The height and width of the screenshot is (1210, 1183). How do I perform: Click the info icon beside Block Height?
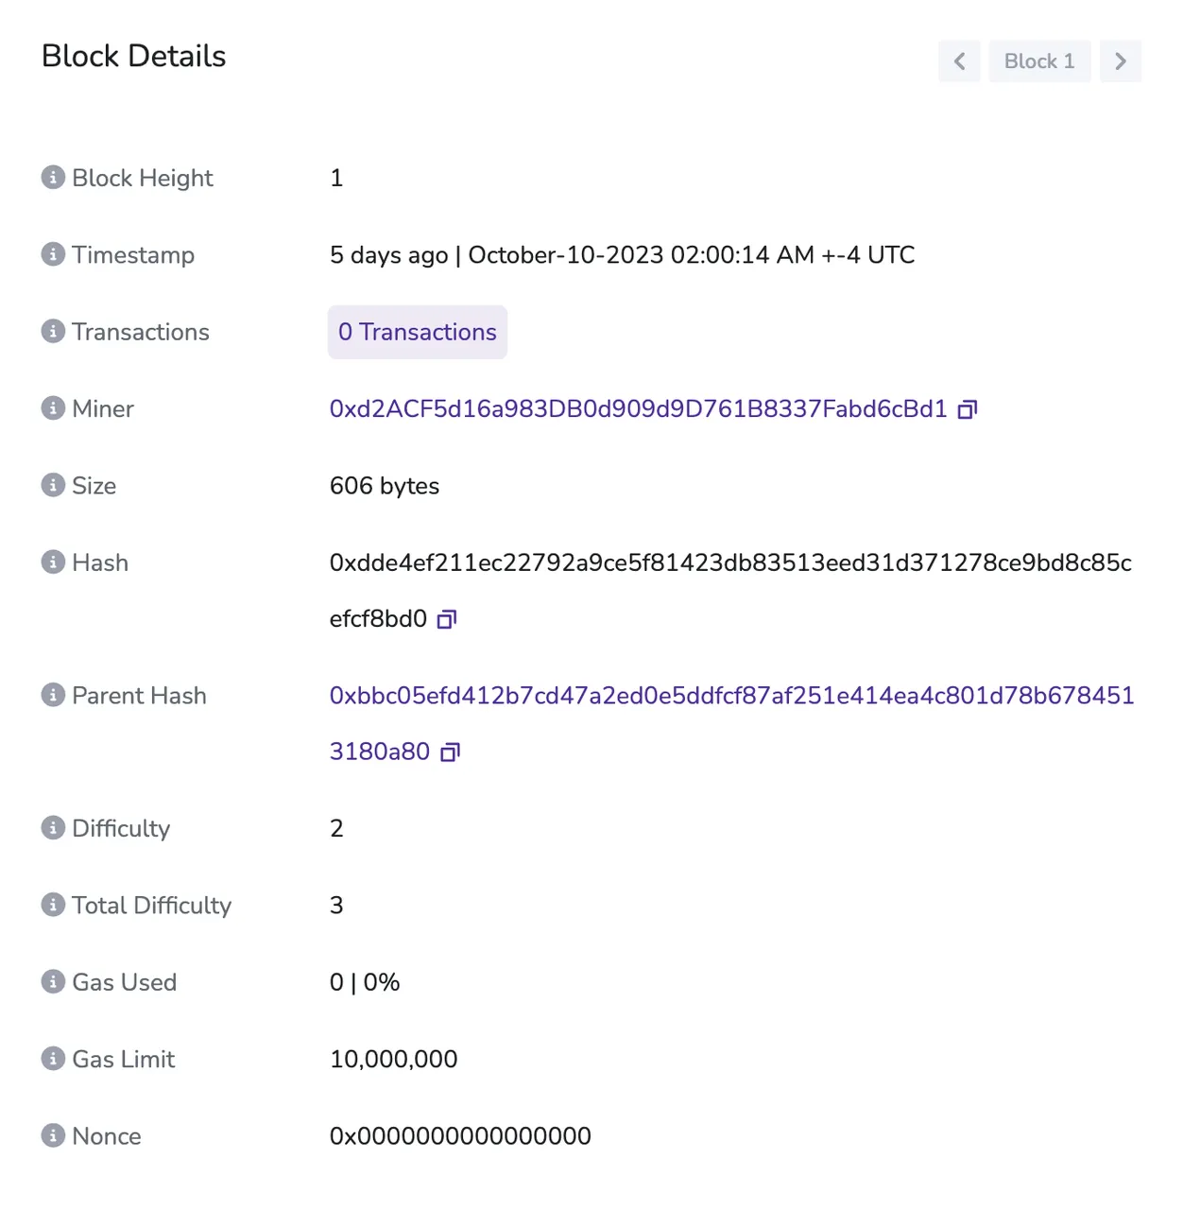tap(53, 177)
